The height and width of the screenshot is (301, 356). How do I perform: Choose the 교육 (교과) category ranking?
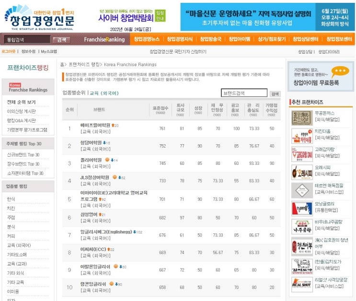point(17,264)
